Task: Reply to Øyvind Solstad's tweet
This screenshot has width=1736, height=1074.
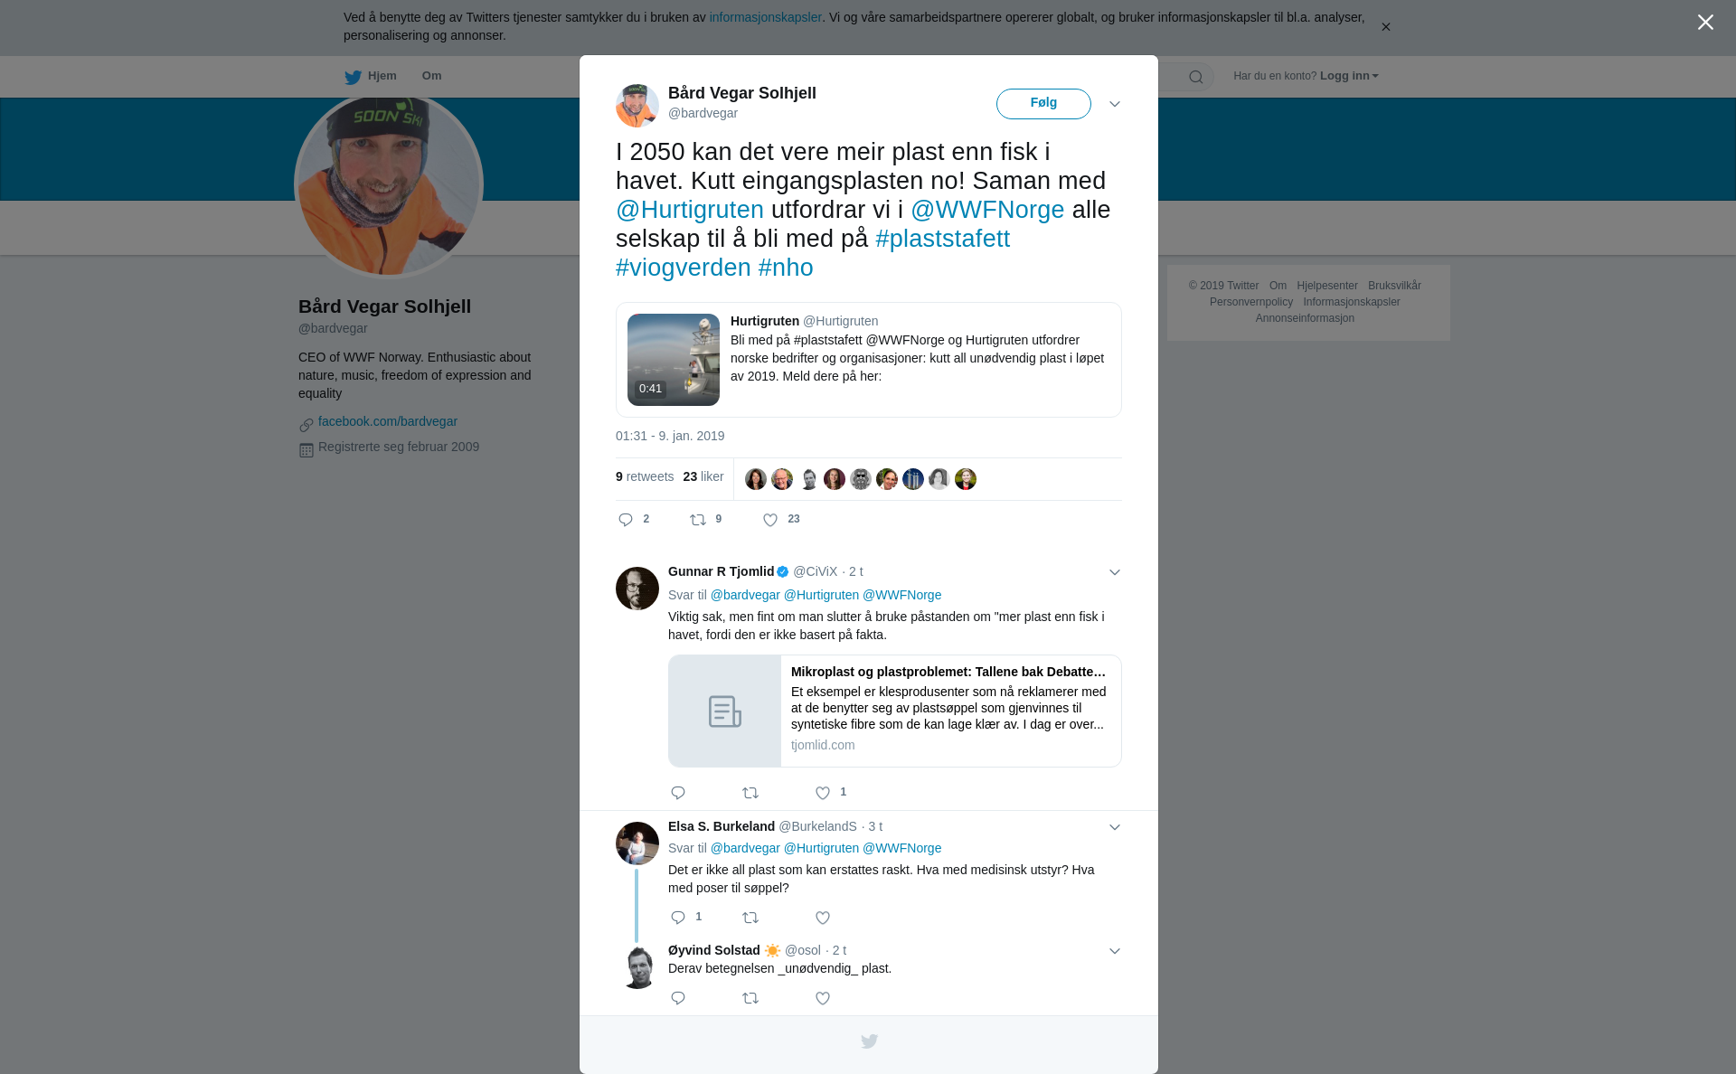Action: (678, 998)
